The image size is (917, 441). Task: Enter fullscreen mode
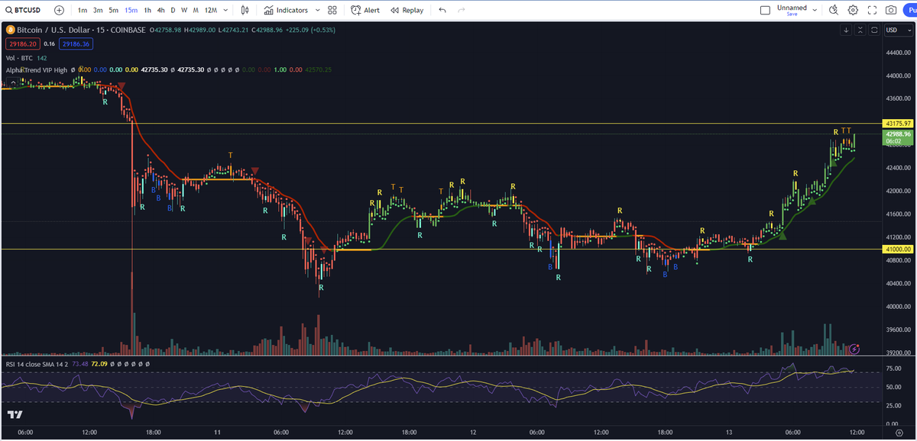(872, 10)
